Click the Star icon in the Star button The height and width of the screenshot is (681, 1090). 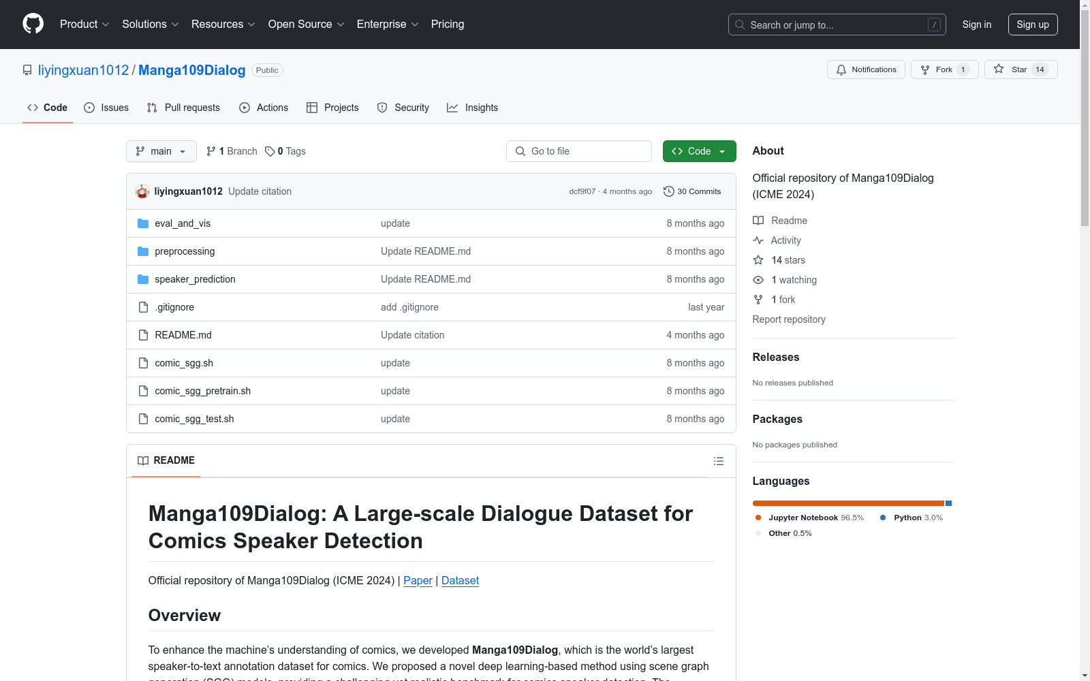click(x=999, y=69)
